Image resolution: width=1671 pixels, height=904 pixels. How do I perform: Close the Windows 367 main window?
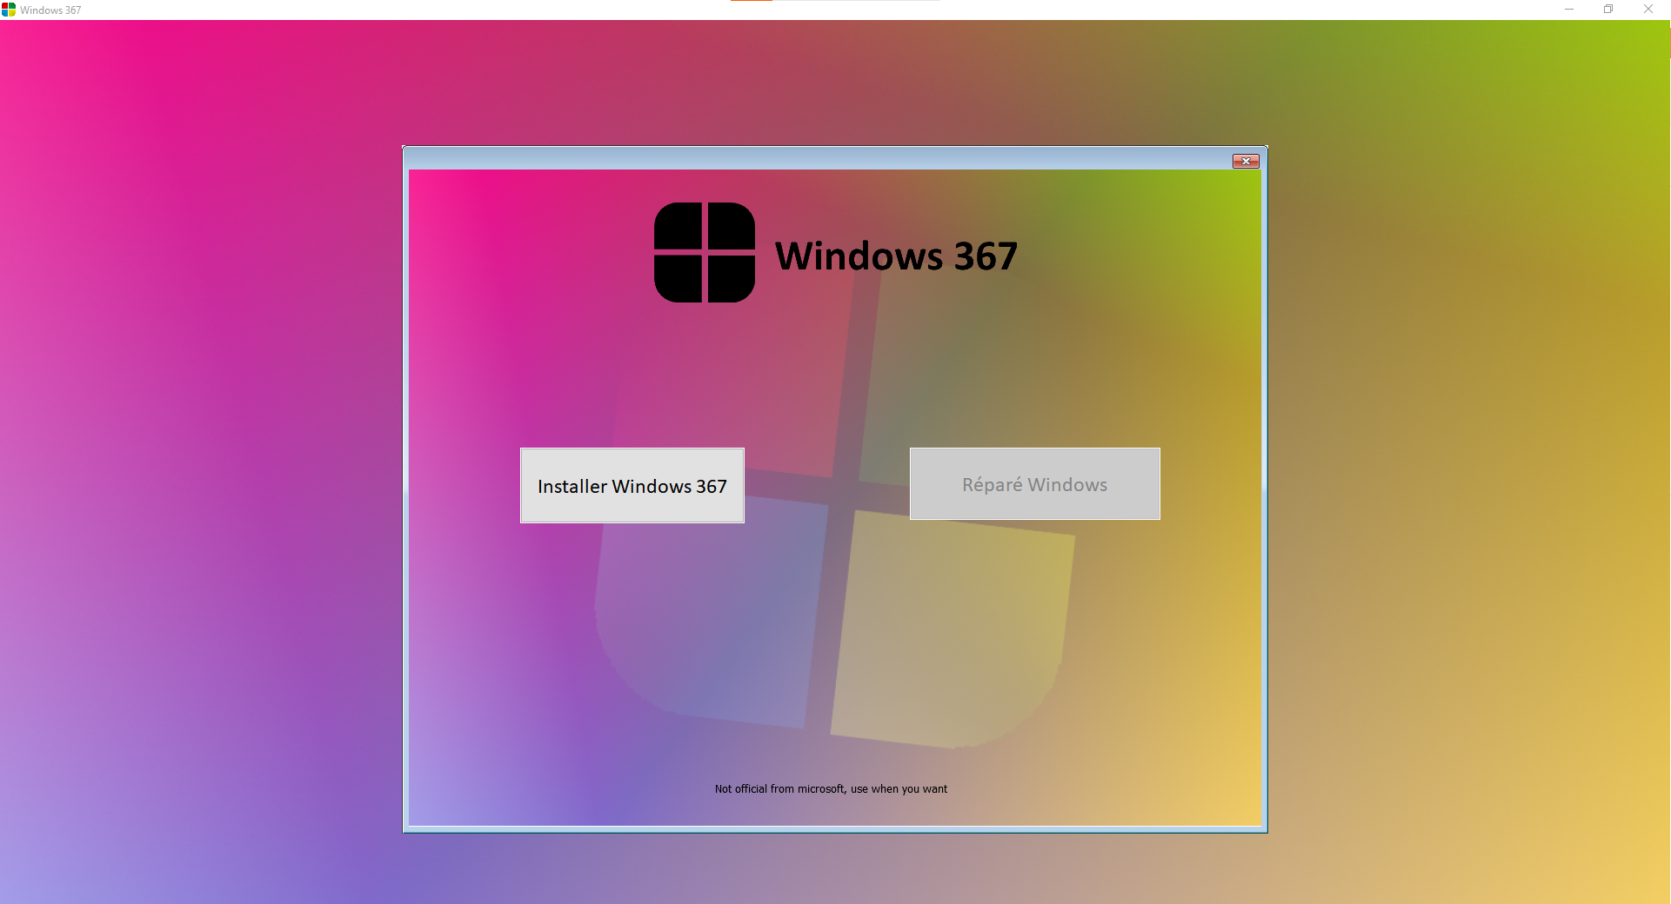[1648, 10]
